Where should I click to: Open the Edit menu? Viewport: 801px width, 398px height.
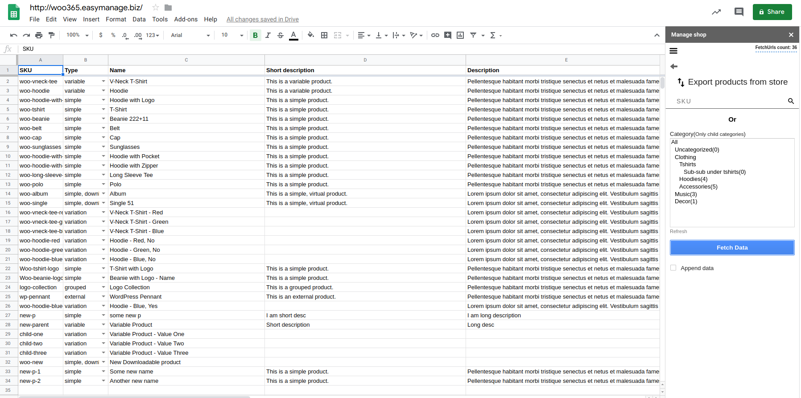pyautogui.click(x=51, y=19)
